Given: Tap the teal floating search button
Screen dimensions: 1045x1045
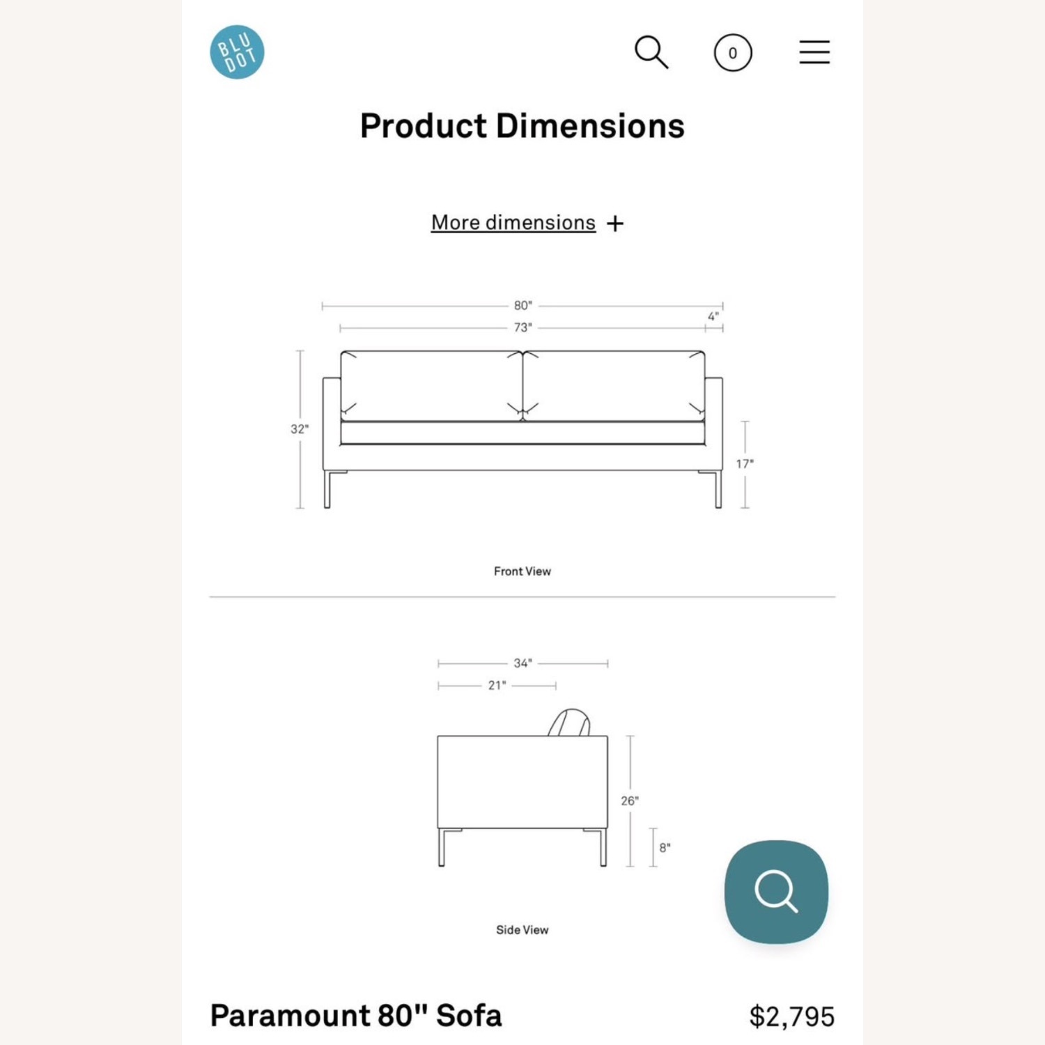Looking at the screenshot, I should 776,892.
